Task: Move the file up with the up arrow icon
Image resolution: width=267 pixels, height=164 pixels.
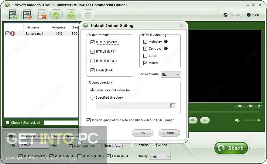Action: click(56, 15)
